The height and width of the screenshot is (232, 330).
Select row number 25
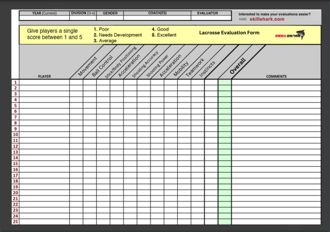15,222
